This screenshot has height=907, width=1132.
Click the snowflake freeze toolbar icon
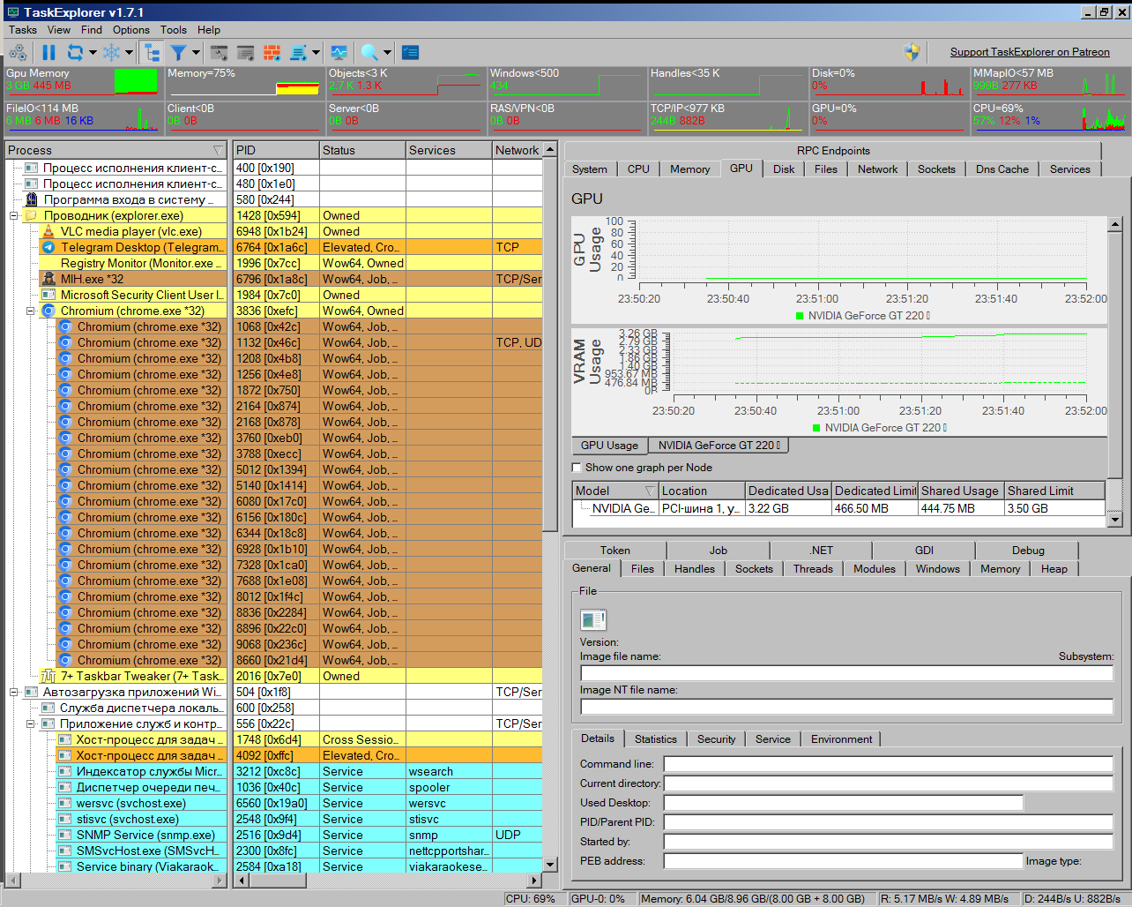point(111,53)
